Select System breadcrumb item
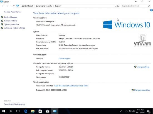Screen dimensions: 153x114 click(58, 6)
